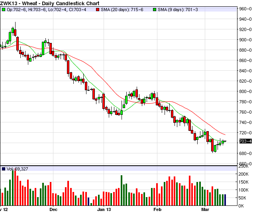The width and height of the screenshot is (255, 213).
Task: Click the Vol: 69,327 label
Action: coord(18,169)
